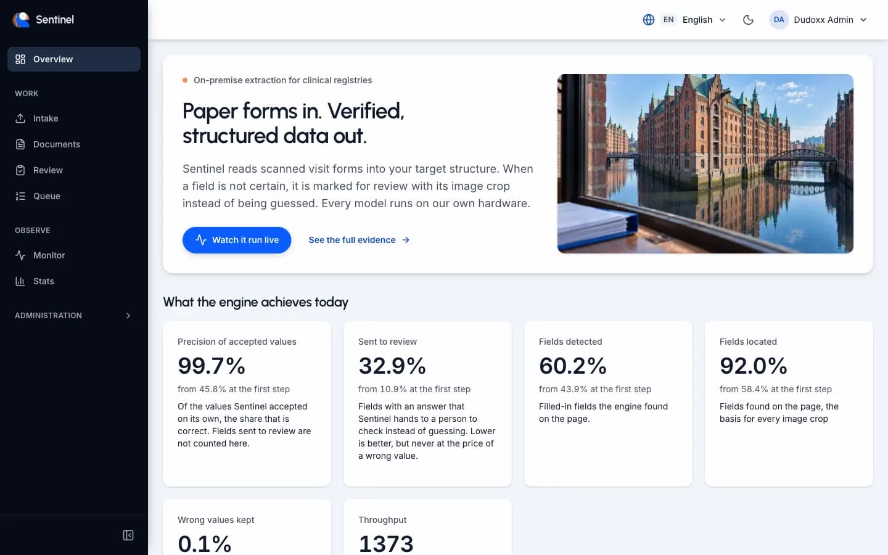Open the Review page

pyautogui.click(x=74, y=170)
